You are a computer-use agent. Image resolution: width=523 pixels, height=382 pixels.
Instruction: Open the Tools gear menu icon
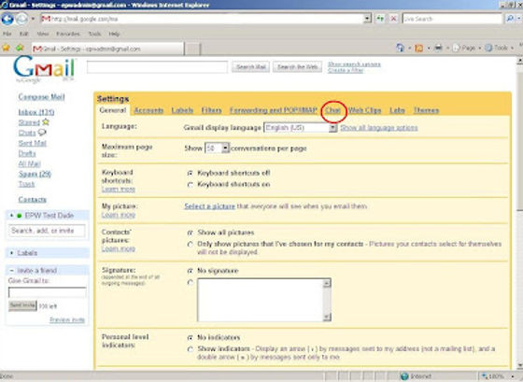(x=488, y=48)
